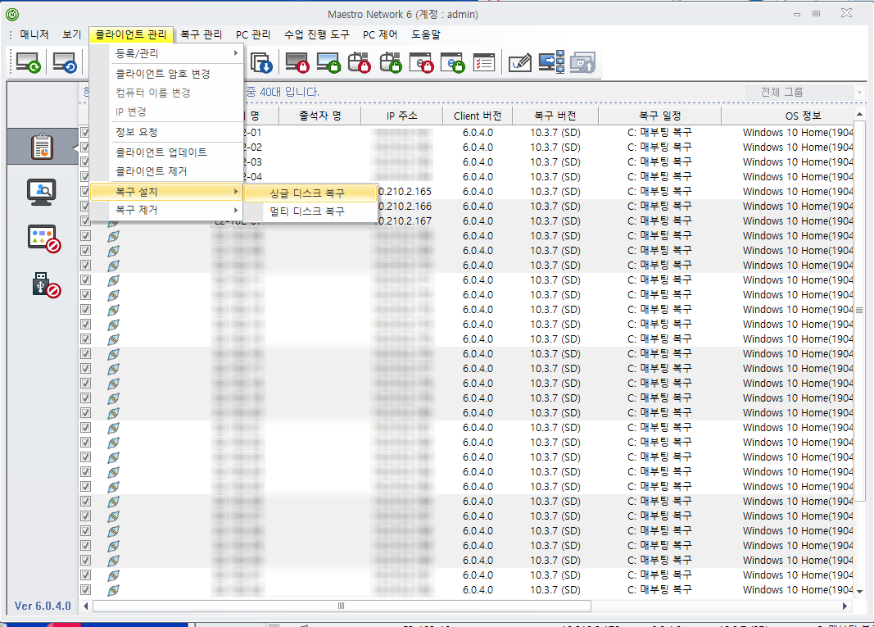The height and width of the screenshot is (627, 874).
Task: Open the checklist toolbar icon
Action: point(483,62)
